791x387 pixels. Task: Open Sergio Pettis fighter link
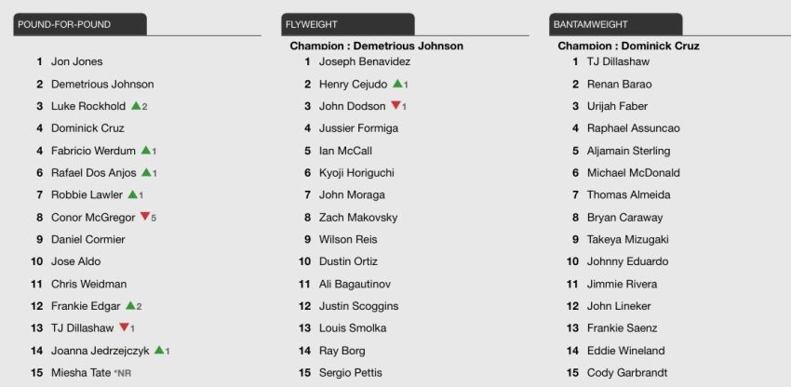click(x=351, y=373)
